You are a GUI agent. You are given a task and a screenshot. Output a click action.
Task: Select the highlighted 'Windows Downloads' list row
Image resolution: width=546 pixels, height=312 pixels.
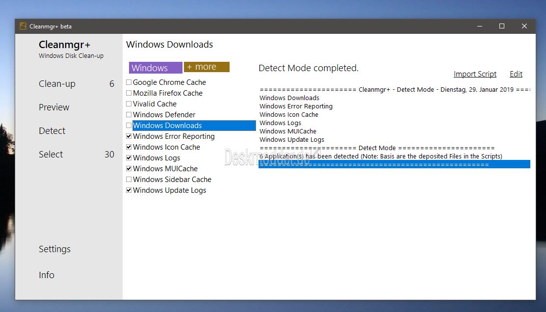[x=194, y=126]
